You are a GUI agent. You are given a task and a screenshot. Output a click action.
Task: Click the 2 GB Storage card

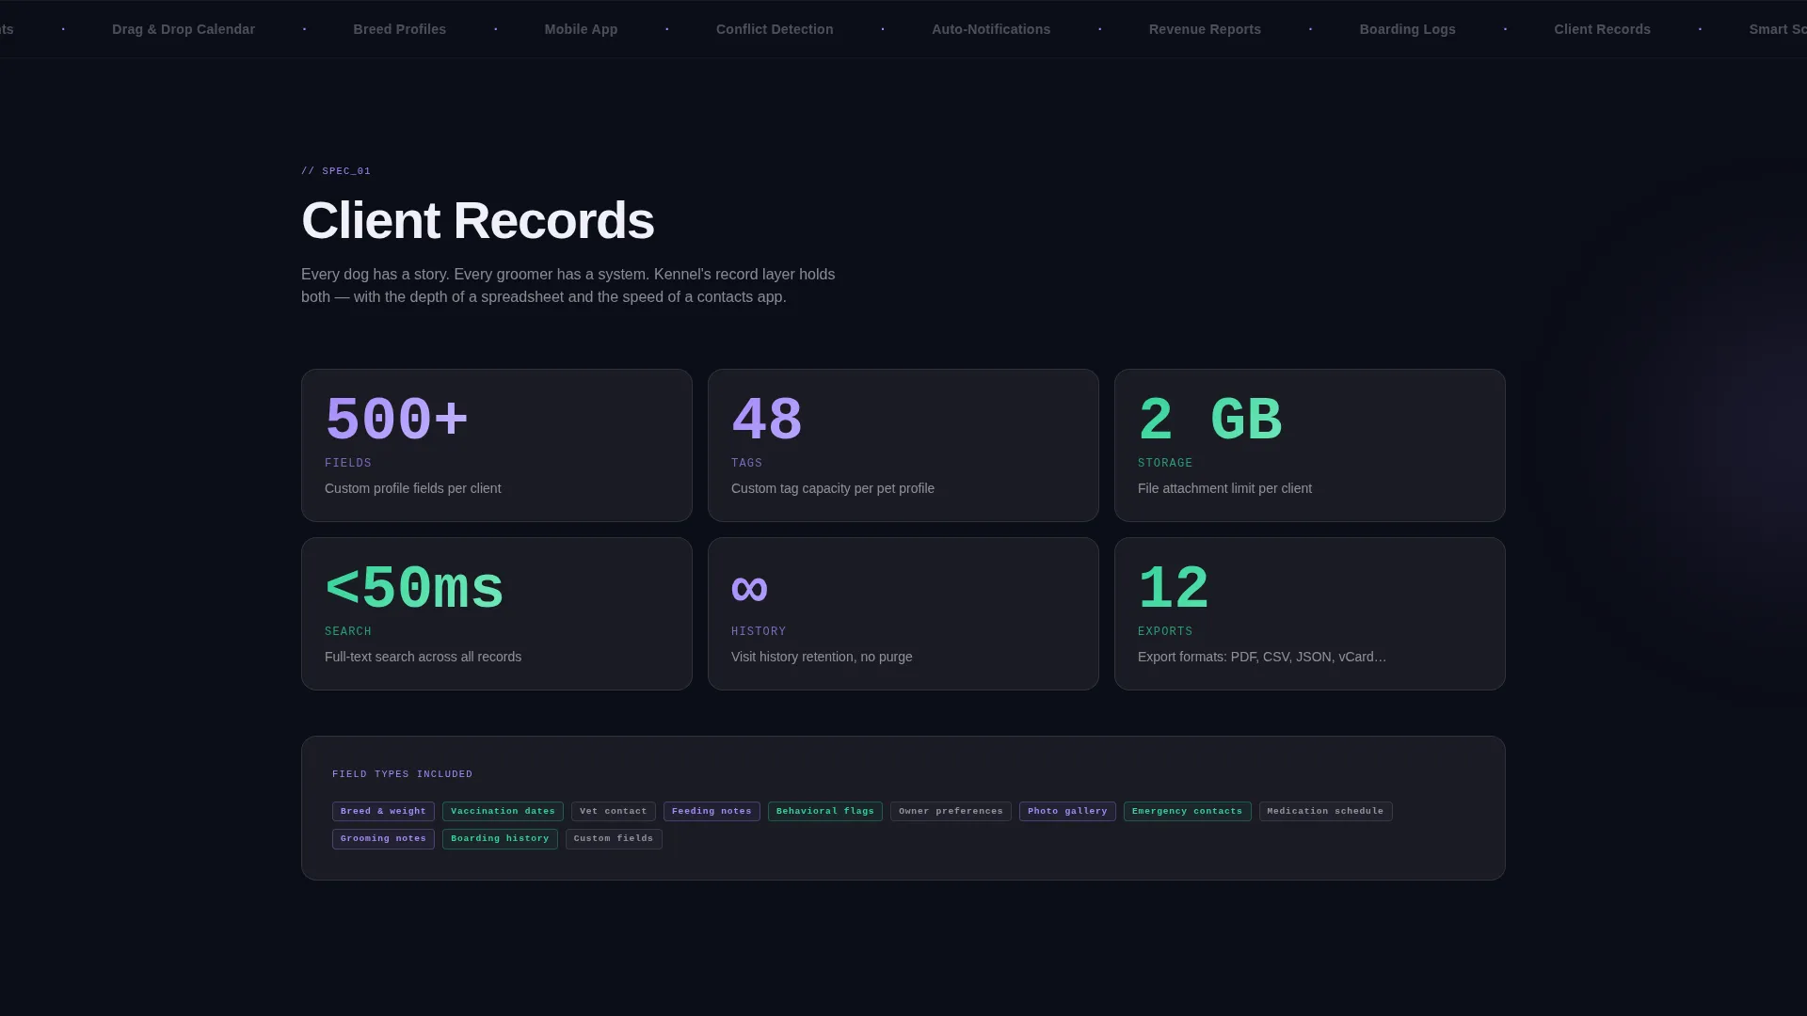[x=1310, y=445]
